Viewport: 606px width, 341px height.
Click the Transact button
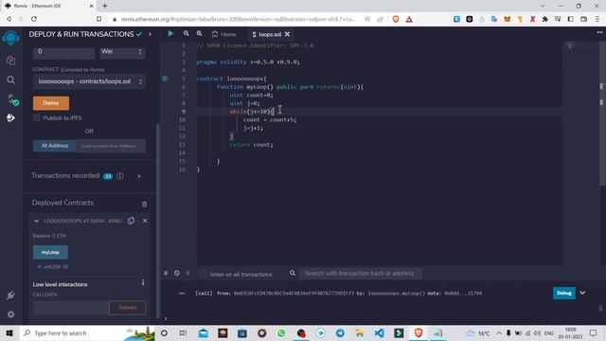point(127,308)
